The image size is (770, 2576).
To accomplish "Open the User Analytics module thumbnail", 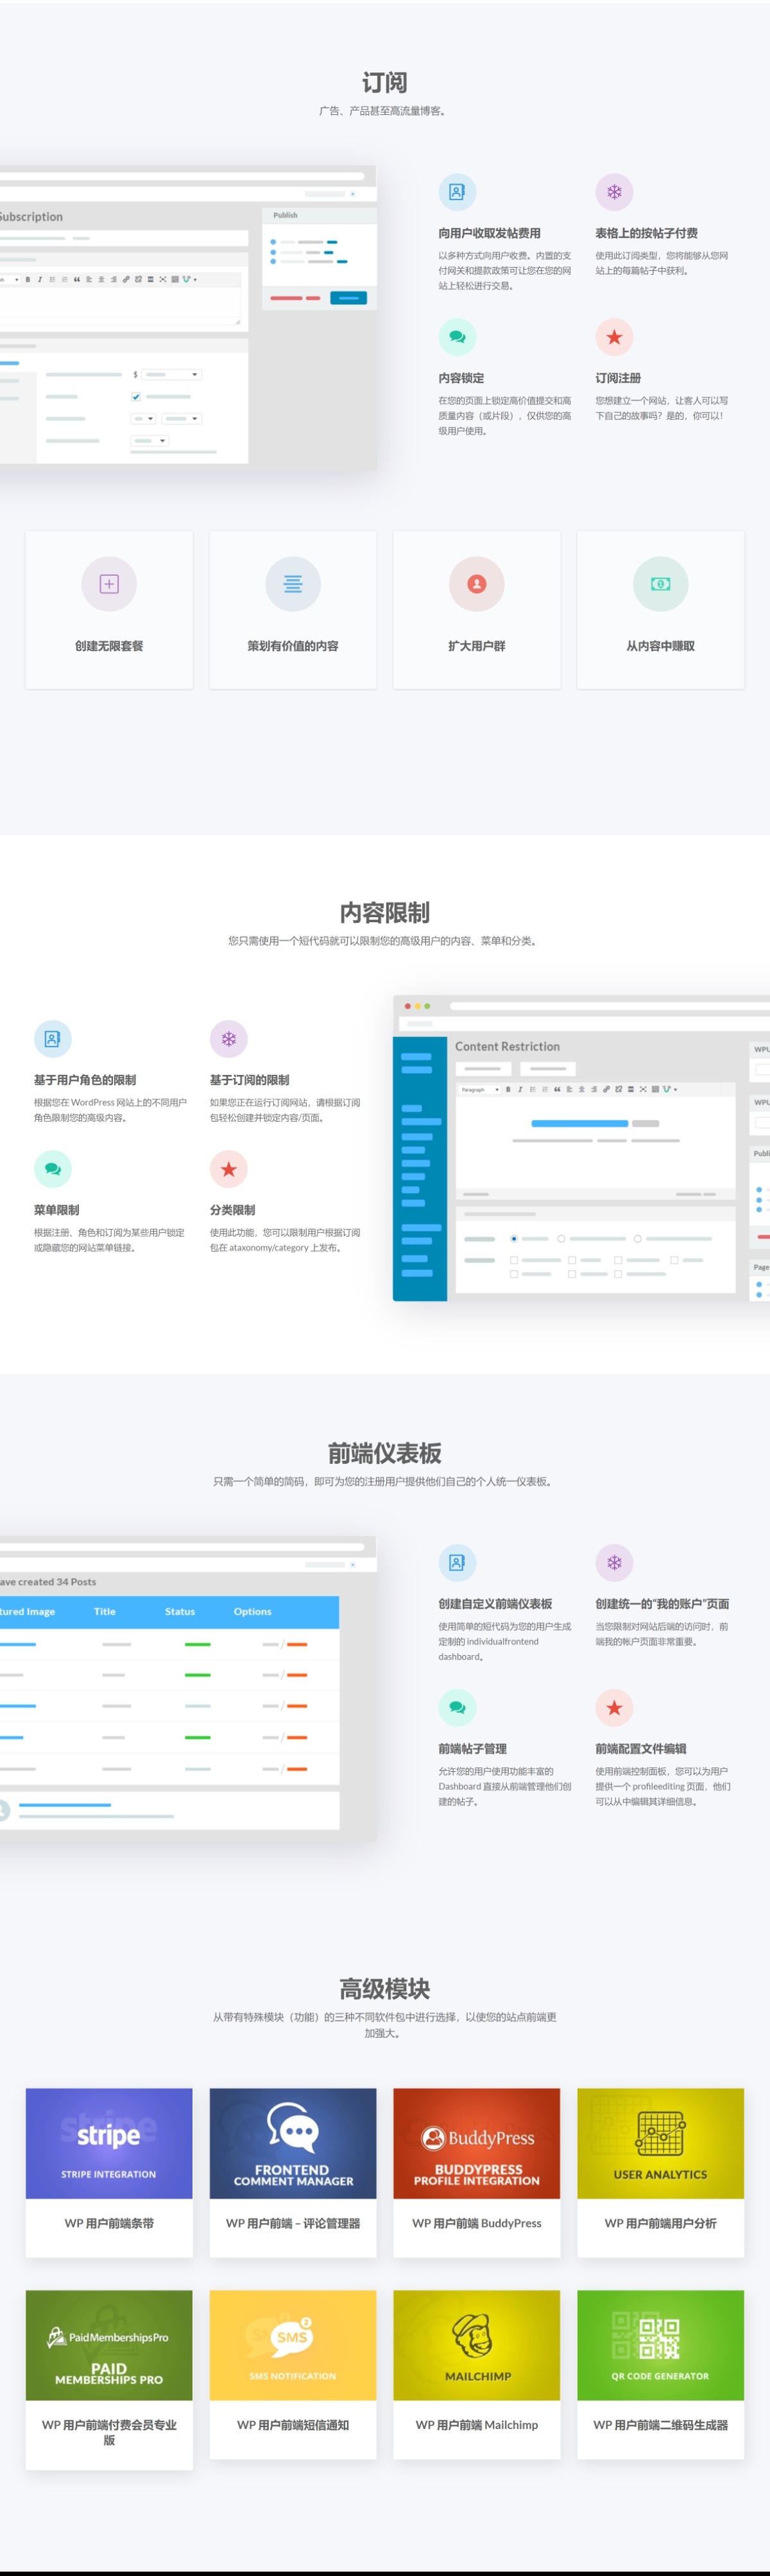I will [x=661, y=2143].
